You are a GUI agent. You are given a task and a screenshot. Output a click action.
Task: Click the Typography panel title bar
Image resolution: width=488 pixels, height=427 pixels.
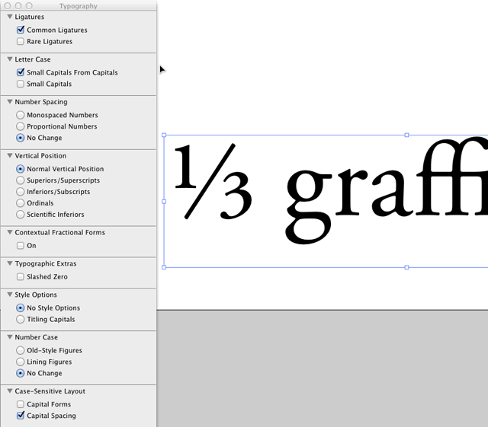pyautogui.click(x=79, y=6)
